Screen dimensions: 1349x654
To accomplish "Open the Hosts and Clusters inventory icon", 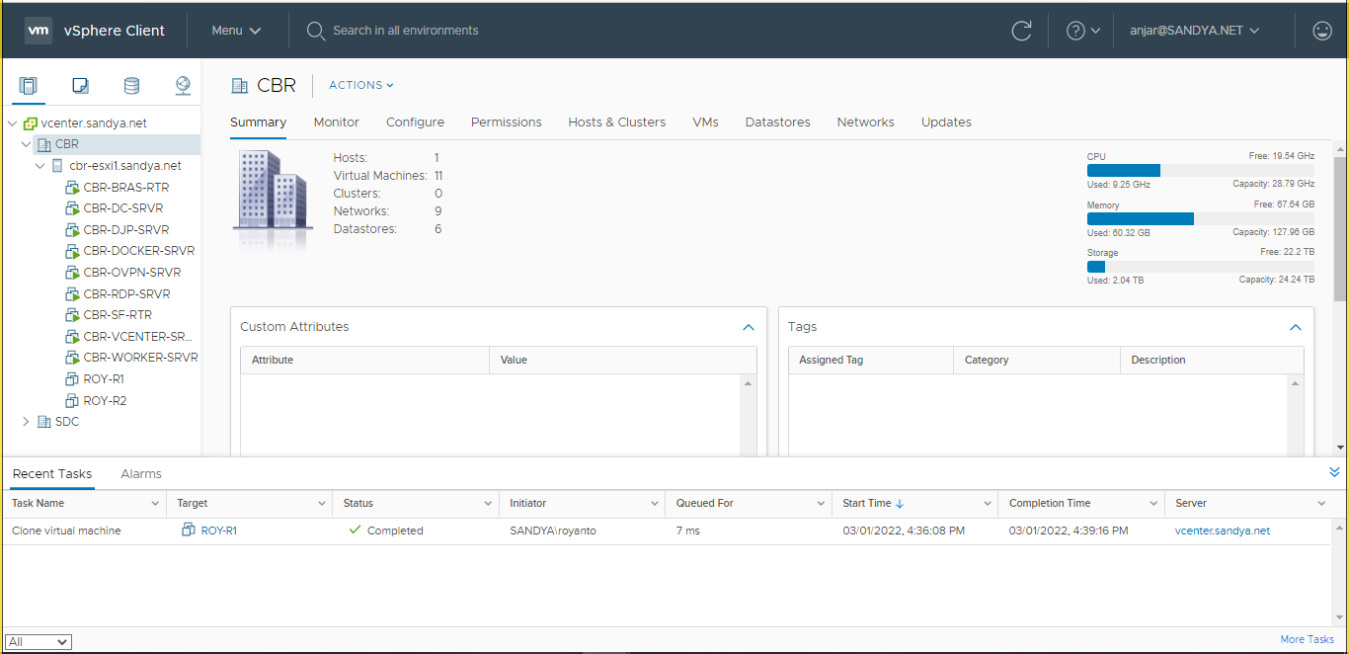I will click(x=28, y=86).
